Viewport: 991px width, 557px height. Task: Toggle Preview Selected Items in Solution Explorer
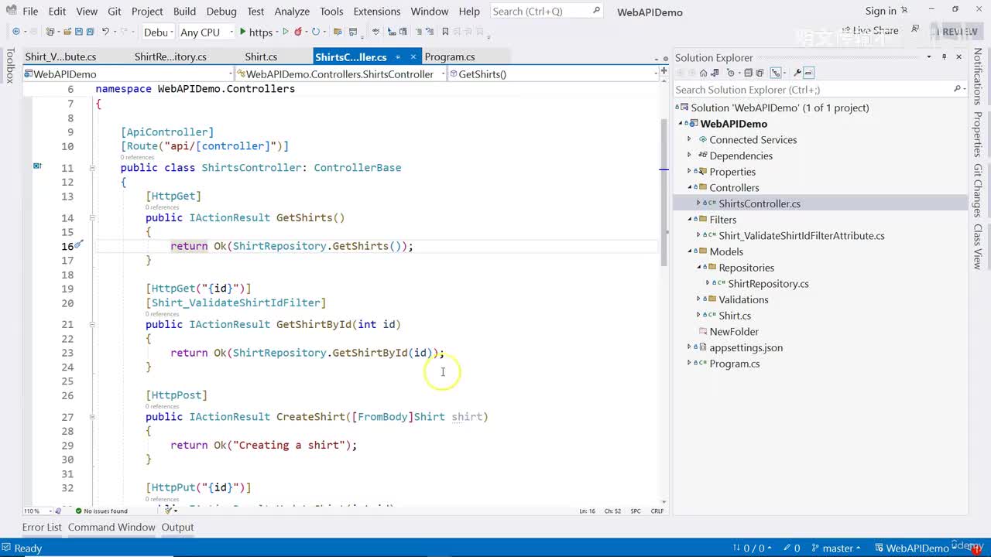point(808,73)
